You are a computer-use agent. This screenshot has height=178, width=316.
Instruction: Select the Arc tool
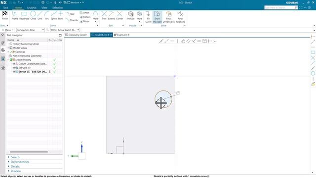47,15
